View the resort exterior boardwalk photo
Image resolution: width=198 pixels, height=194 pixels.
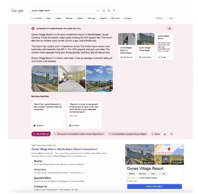(45, 79)
